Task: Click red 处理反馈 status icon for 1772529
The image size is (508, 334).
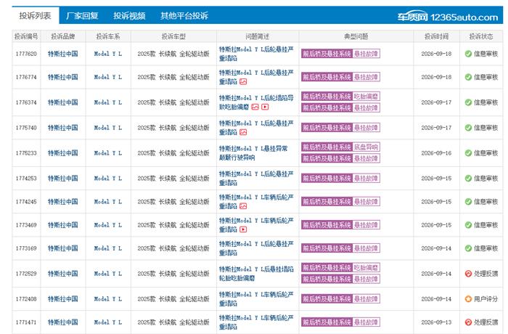Action: 468,274
